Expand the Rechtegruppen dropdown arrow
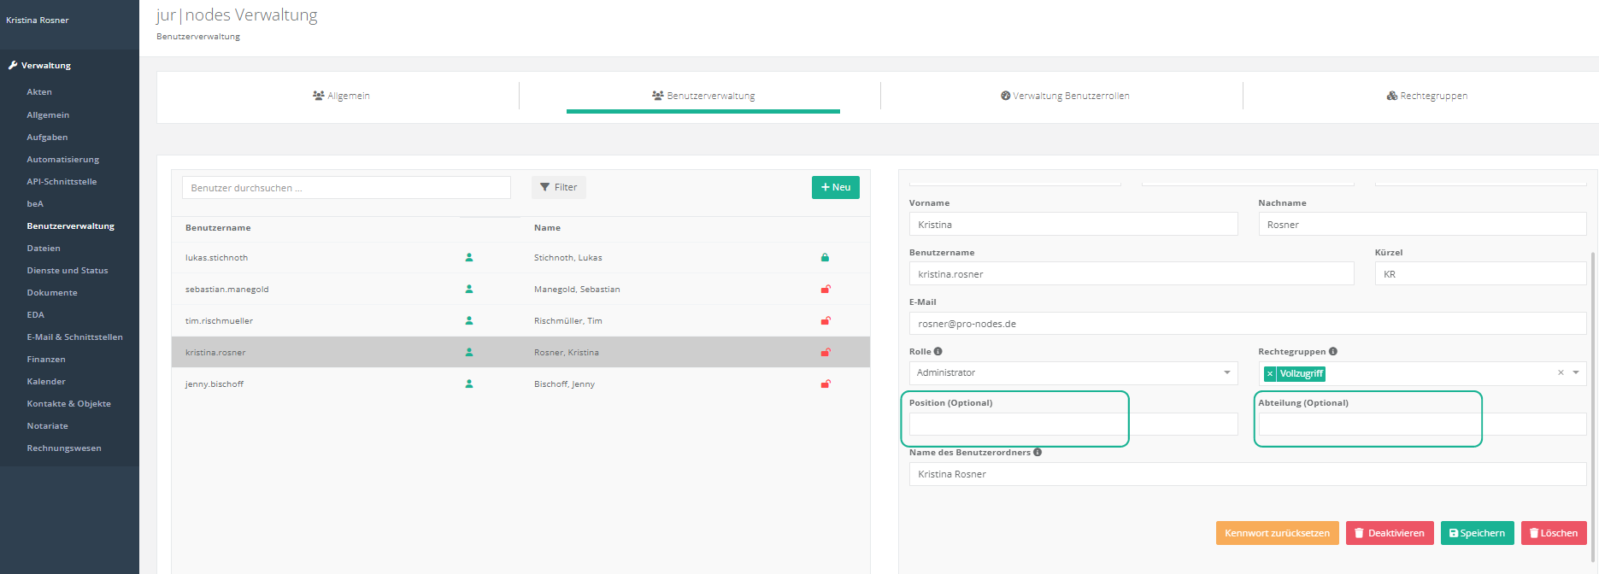The image size is (1599, 574). point(1576,372)
